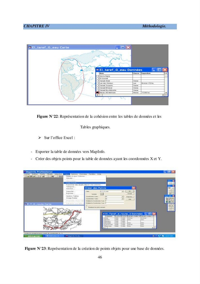Choose the highlighted 'Créer Points...' entry
Screen dimensions: 200x284
pyautogui.click(x=85, y=183)
